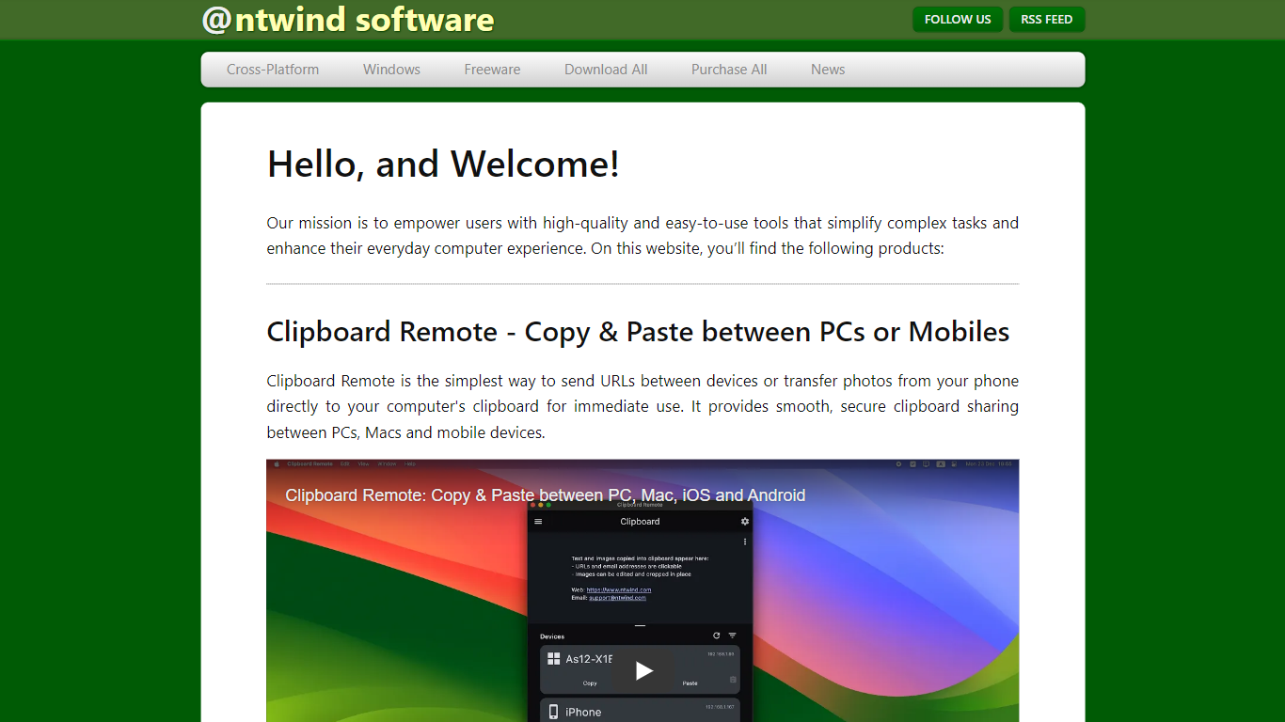Click the @ntwind software site logo
Viewport: 1285px width, 722px height.
(x=348, y=20)
